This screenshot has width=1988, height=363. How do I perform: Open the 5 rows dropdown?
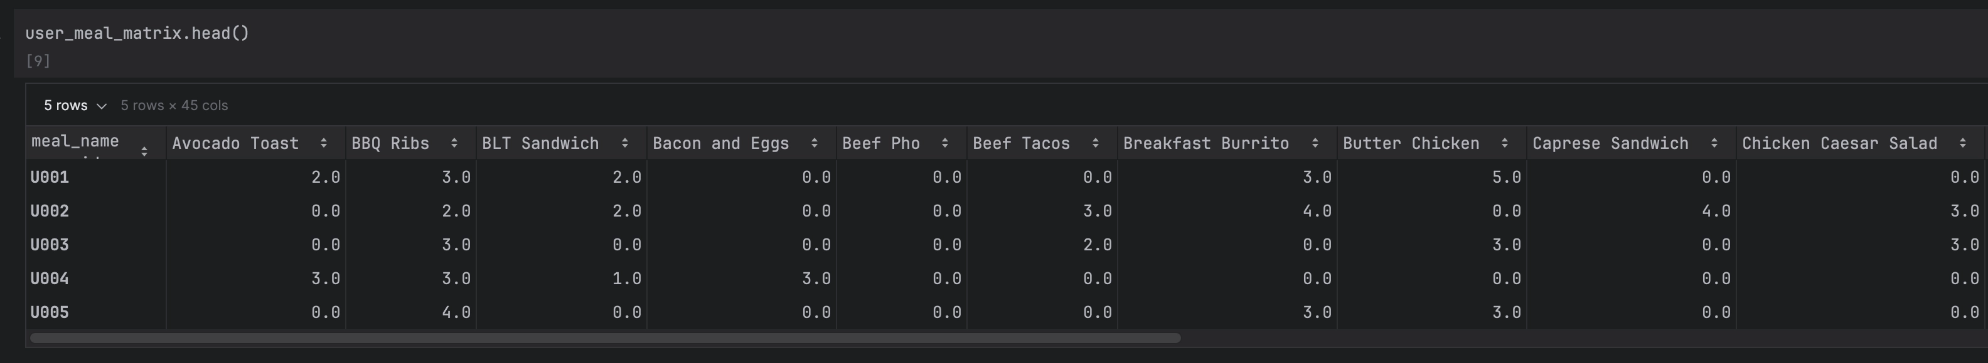(x=73, y=105)
